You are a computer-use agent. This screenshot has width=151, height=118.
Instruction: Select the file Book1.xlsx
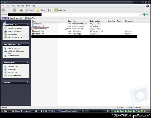[x=38, y=24]
